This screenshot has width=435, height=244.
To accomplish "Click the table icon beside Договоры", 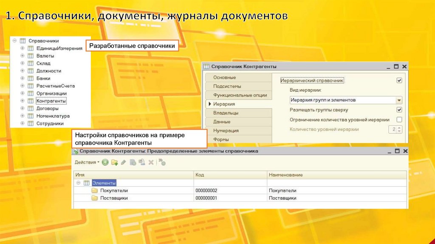I will 31,108.
